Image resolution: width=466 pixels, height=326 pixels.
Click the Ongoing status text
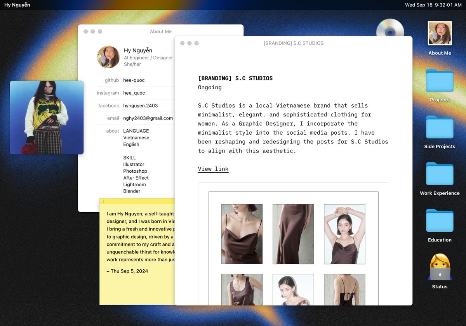[x=210, y=87]
